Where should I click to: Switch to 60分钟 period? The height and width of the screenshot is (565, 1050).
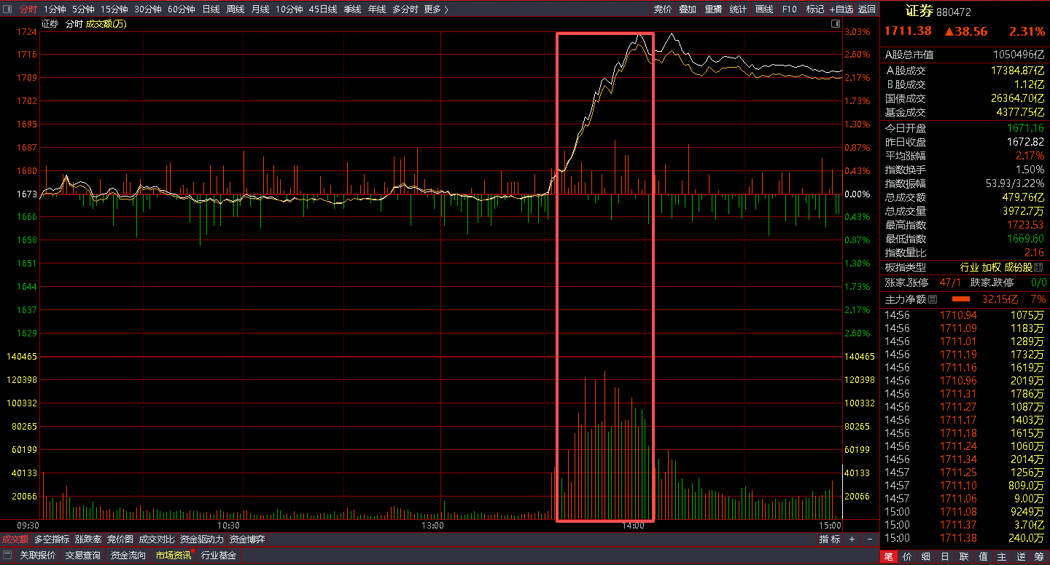[182, 9]
